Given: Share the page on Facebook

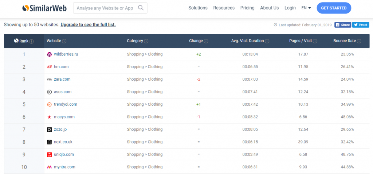Looking at the screenshot, I should point(343,25).
